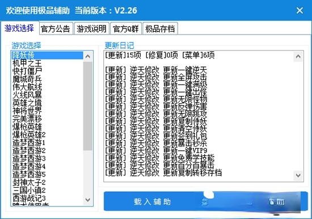Click update log scroll down arrow
Image resolution: width=312 pixels, height=219 pixels.
pos(298,175)
